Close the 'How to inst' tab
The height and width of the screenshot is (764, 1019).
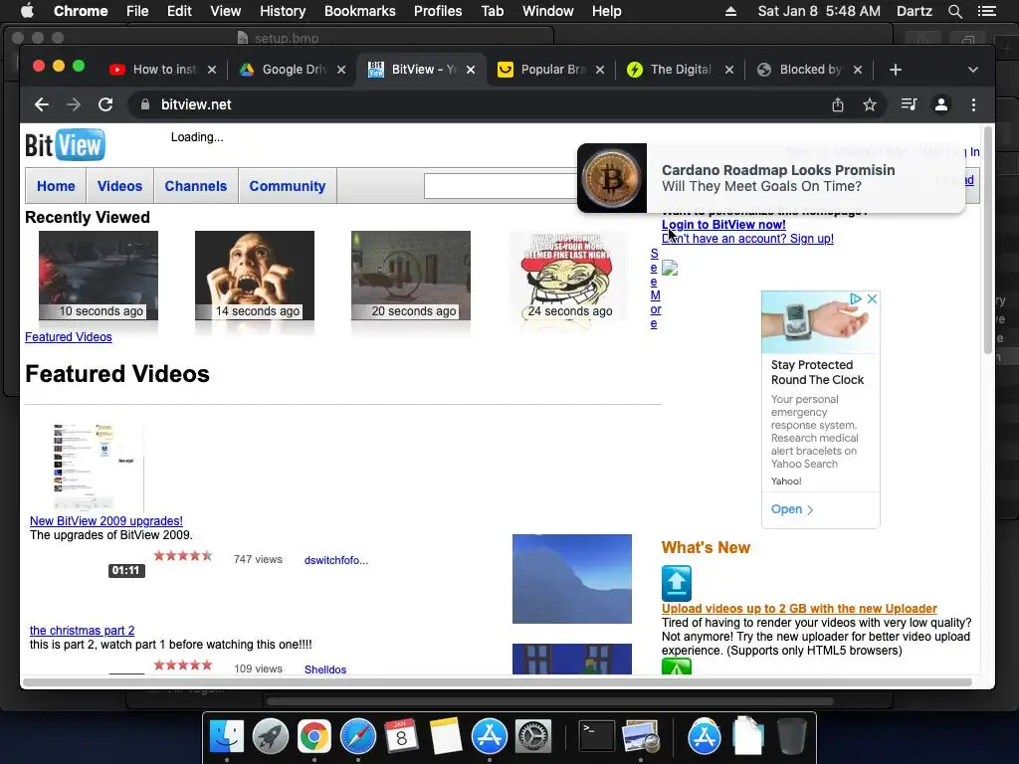pyautogui.click(x=212, y=70)
